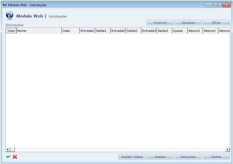233x164 pixels.
Task: Click the green checkmark icon
Action: pyautogui.click(x=8, y=157)
